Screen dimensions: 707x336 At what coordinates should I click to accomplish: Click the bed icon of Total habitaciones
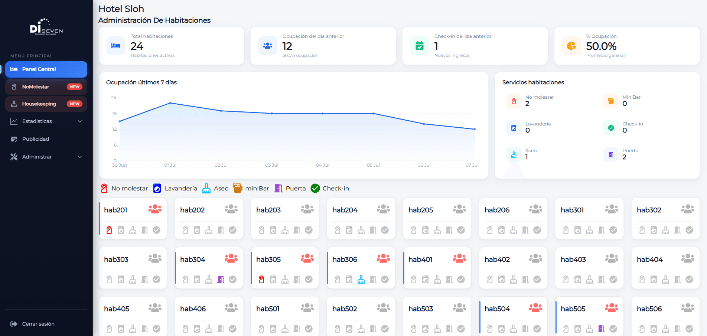pos(116,46)
